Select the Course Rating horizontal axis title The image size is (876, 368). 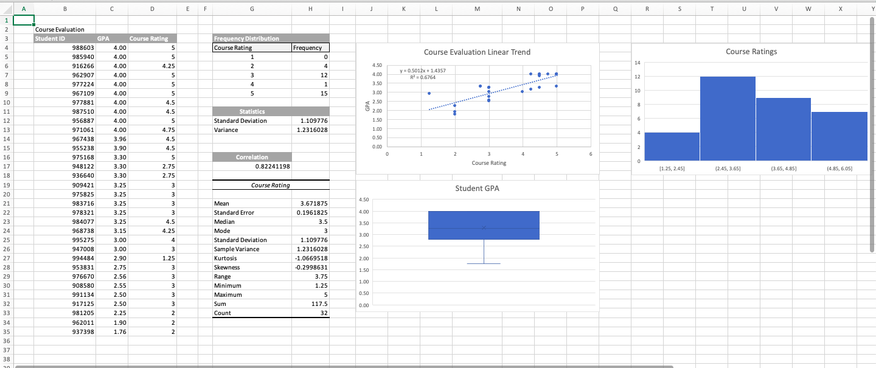pos(488,162)
